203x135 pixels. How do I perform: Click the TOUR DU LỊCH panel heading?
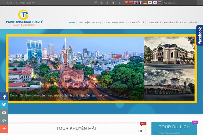174,127
